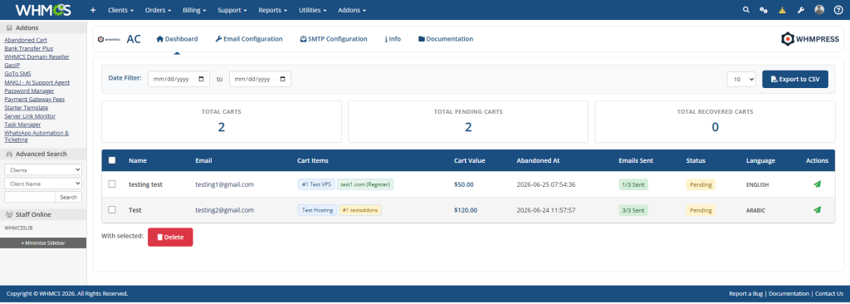Screen dimensions: 850x304
Task: Open the Addons top menu
Action: [352, 10]
